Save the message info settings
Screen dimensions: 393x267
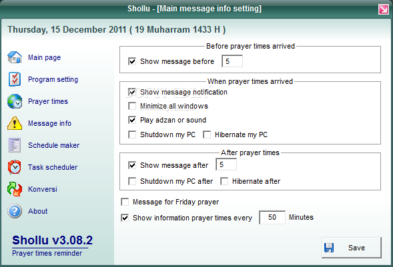tap(352, 248)
